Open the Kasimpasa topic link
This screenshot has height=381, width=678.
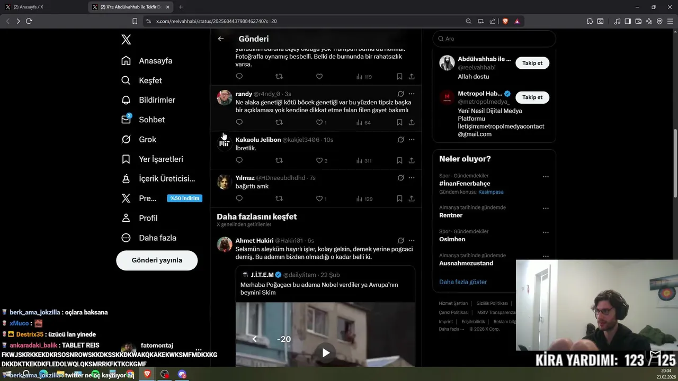491,192
